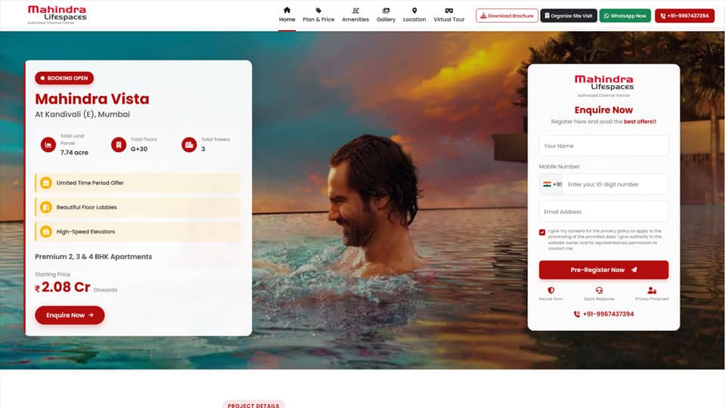This screenshot has width=725, height=408.
Task: Click Premium 2, 3 & 4 BHK Apartments text
Action: click(x=94, y=257)
